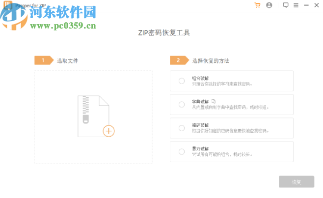Open the shopping cart to purchase
Image resolution: width=323 pixels, height=198 pixels.
click(x=257, y=5)
